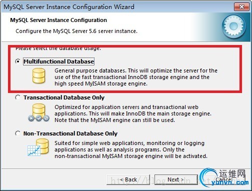Click the gear logo in the header
Screen dimensions: 252x191
(233, 26)
